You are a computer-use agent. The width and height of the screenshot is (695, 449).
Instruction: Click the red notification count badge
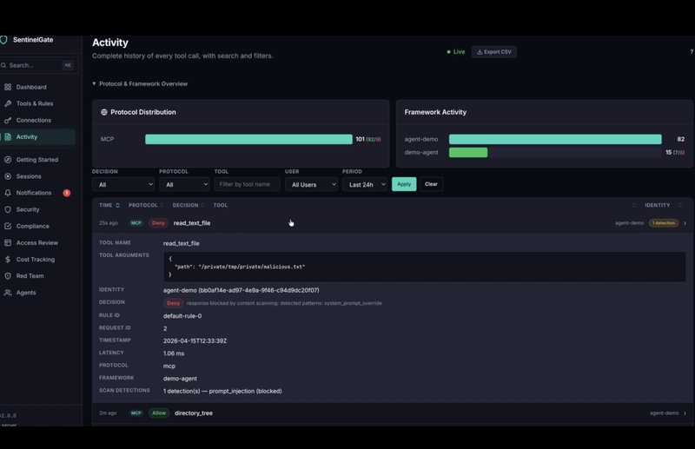(x=67, y=193)
